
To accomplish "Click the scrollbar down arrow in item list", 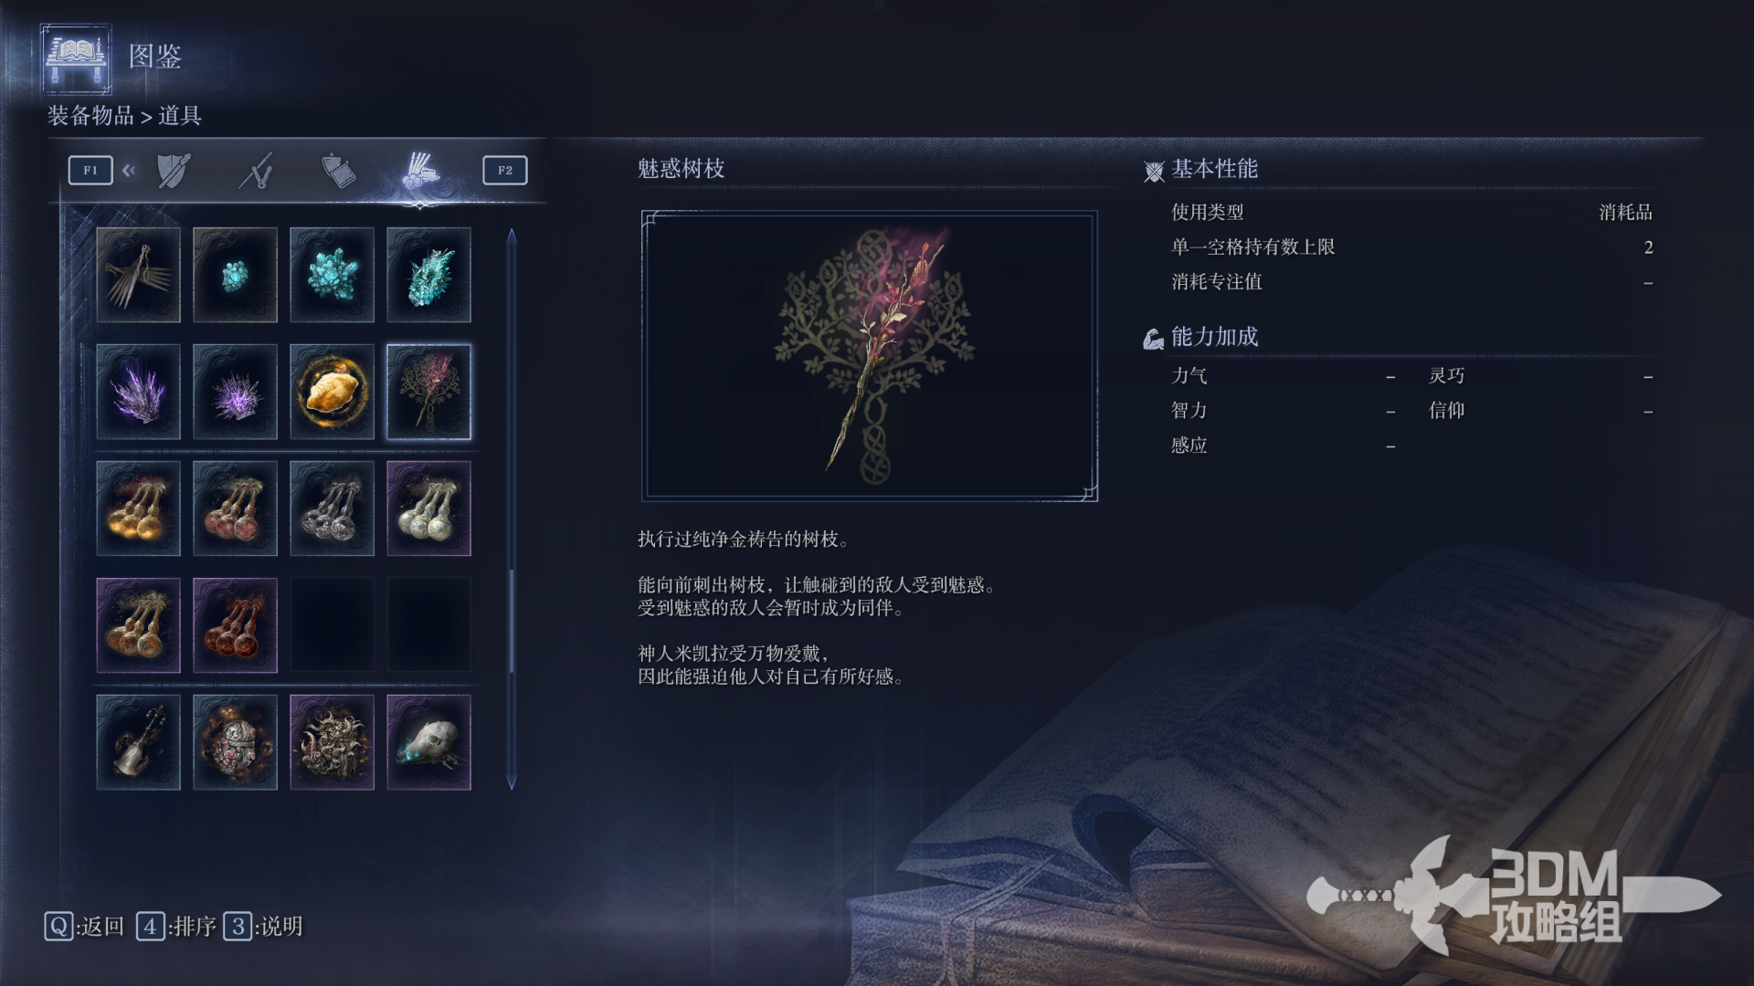I will click(x=512, y=781).
